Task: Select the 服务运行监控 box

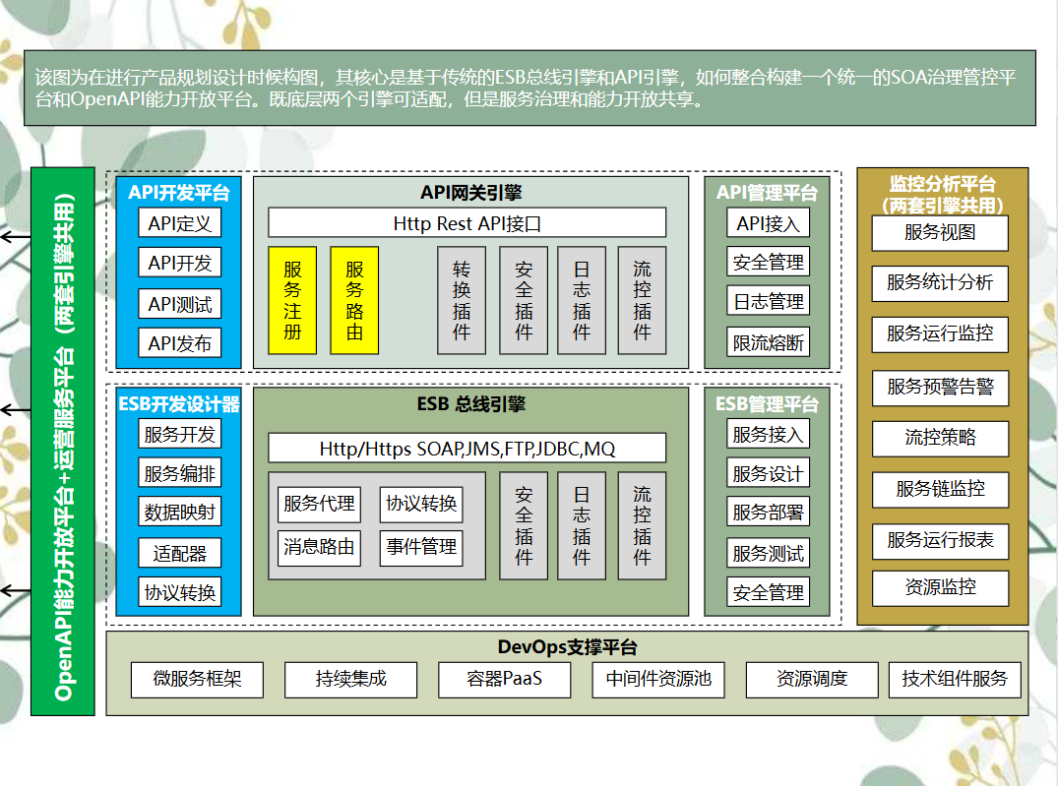Action: pyautogui.click(x=940, y=334)
